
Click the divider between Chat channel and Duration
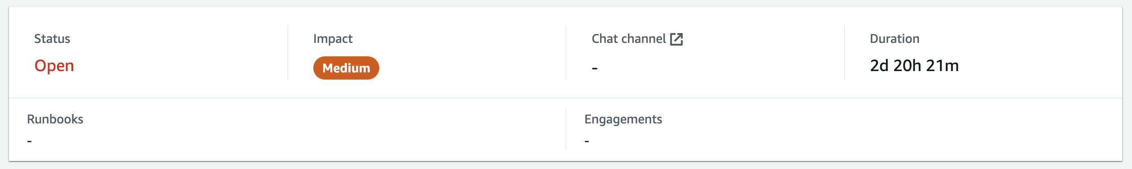844,52
